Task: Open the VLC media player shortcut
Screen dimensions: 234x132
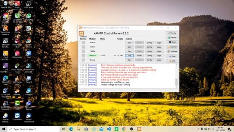Action: coord(17,81)
